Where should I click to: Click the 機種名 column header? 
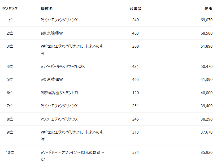point(46,9)
